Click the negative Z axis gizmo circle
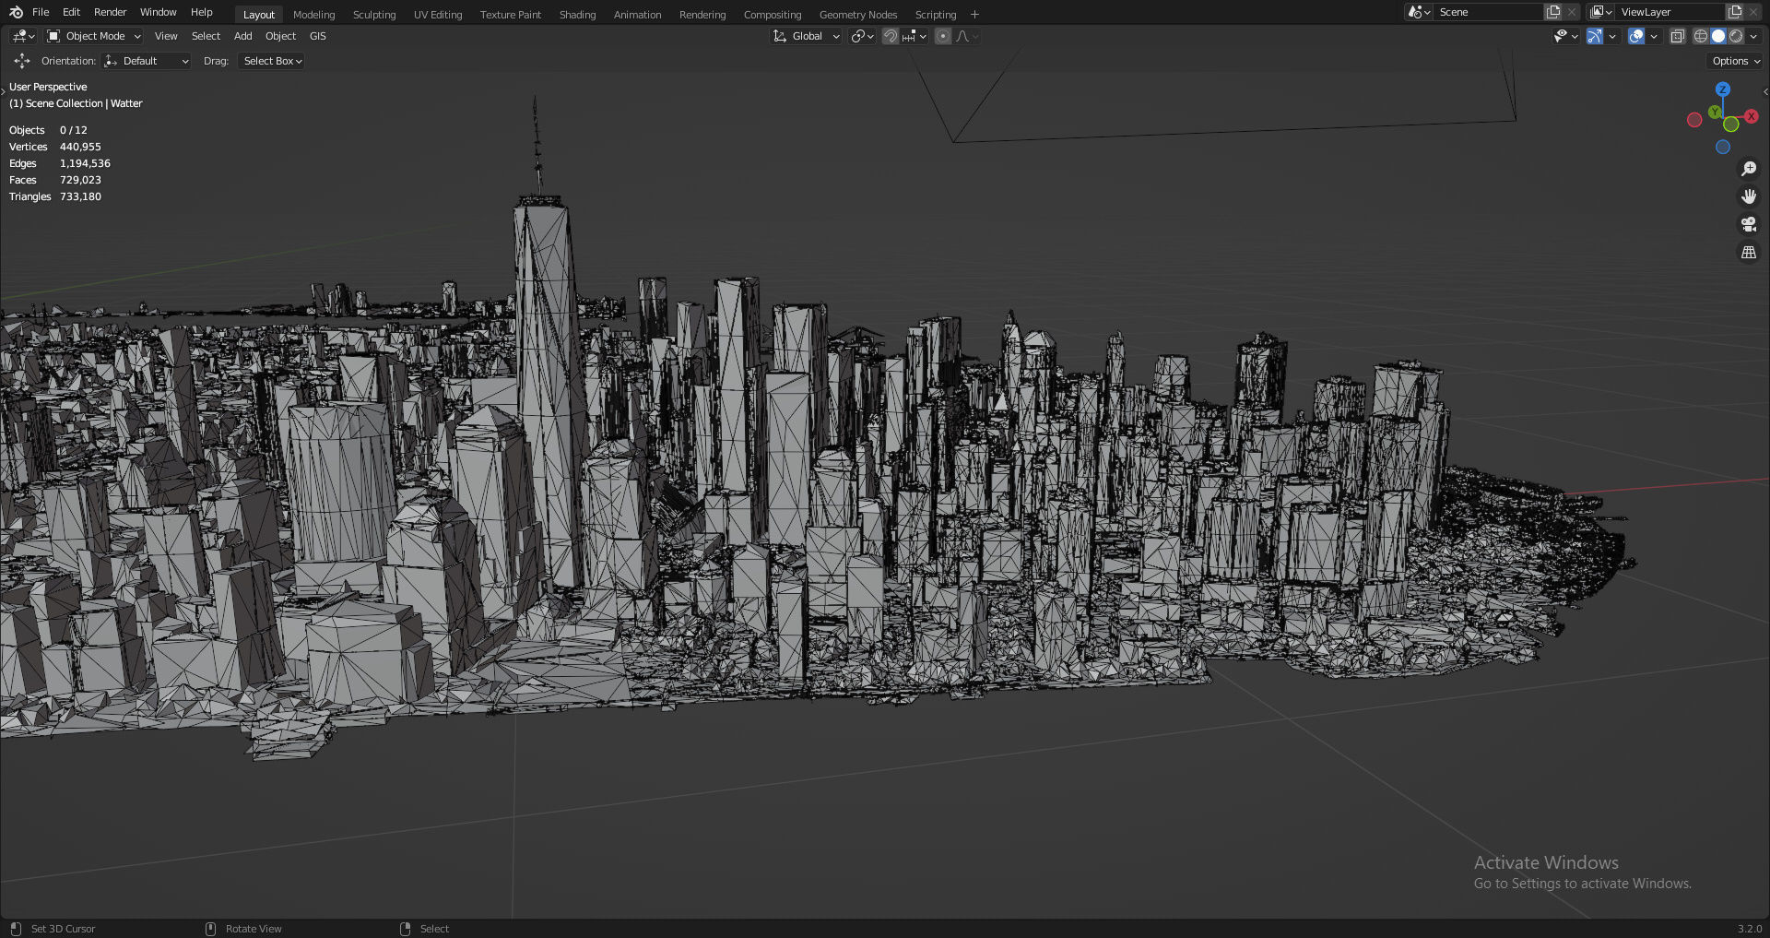 coord(1722,147)
